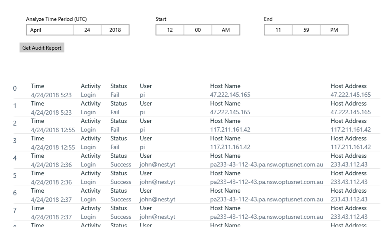This screenshot has width=387, height=238.
Task: Click the optusnet host name in row 5
Action: click(x=266, y=182)
